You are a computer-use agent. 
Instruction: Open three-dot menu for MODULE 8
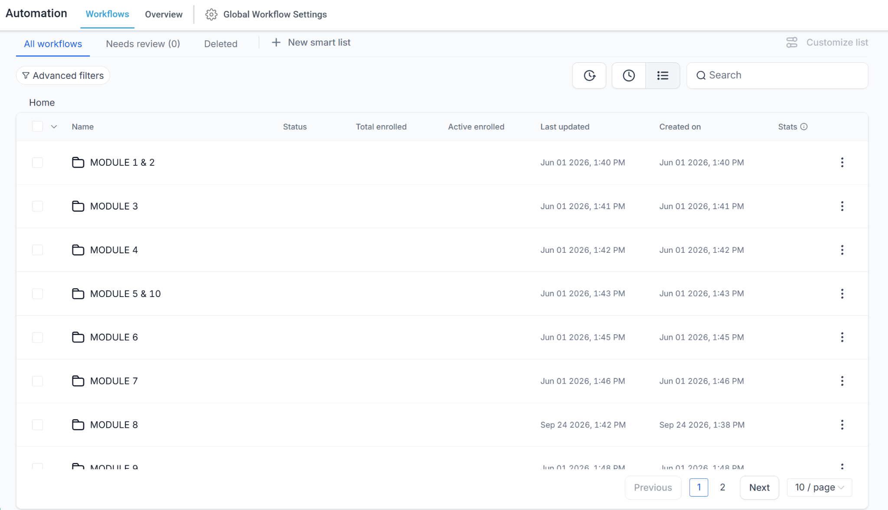pyautogui.click(x=842, y=425)
